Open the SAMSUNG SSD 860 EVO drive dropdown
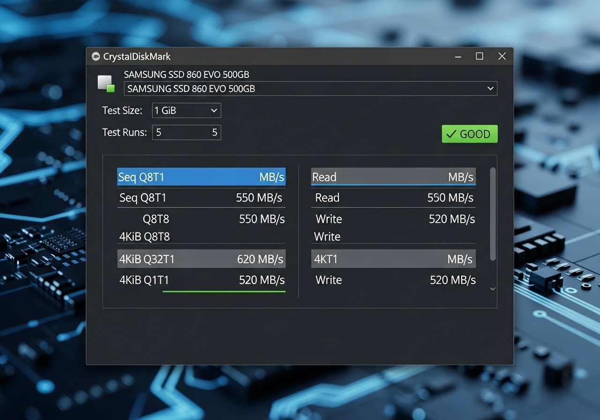Viewport: 600px width, 420px height. click(310, 89)
